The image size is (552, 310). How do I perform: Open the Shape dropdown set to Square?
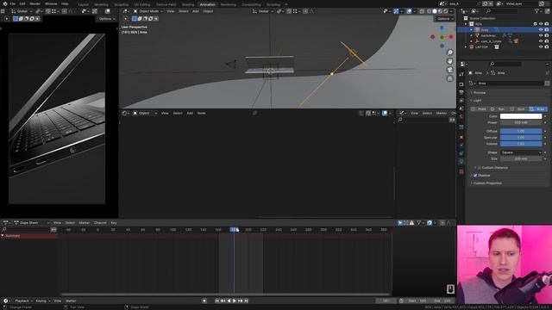[521, 152]
